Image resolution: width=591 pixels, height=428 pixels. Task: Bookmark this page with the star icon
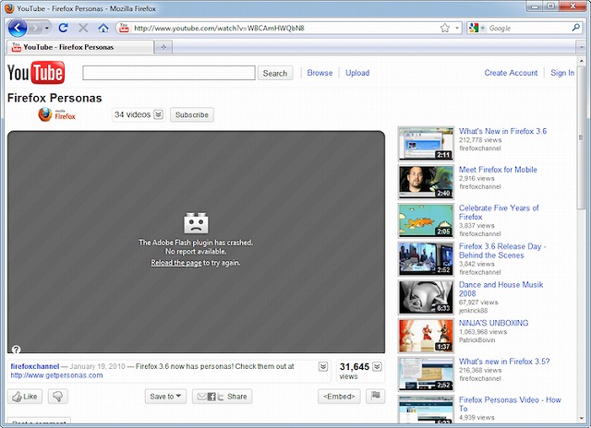coord(445,28)
